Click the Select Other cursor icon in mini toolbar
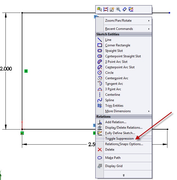177x180 pixels. tap(99, 9)
